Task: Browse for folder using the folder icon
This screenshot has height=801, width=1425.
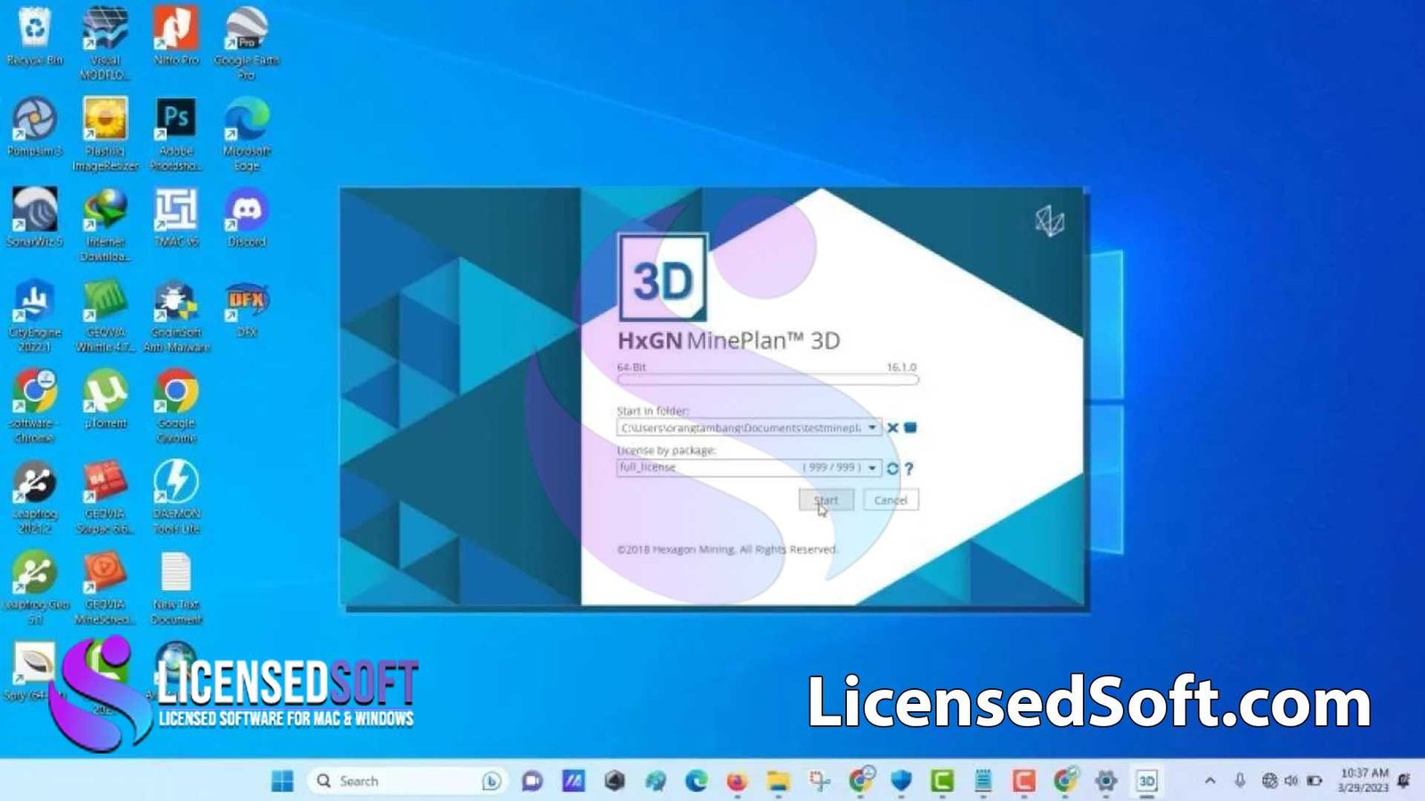Action: (x=910, y=428)
